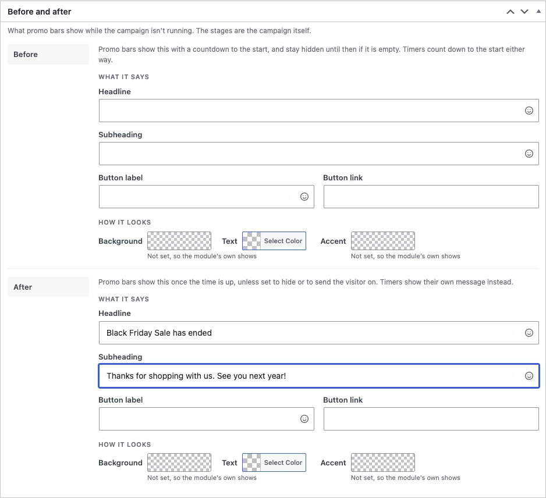Click Select Color for Before text
Viewport: 546px width, 498px height.
[274, 241]
